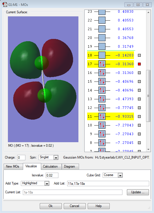Select the MO 19 empty orbital box
Image resolution: width=154 pixels, height=213 pixels.
(x=102, y=47)
